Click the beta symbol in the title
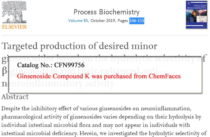 [x=4, y=71]
